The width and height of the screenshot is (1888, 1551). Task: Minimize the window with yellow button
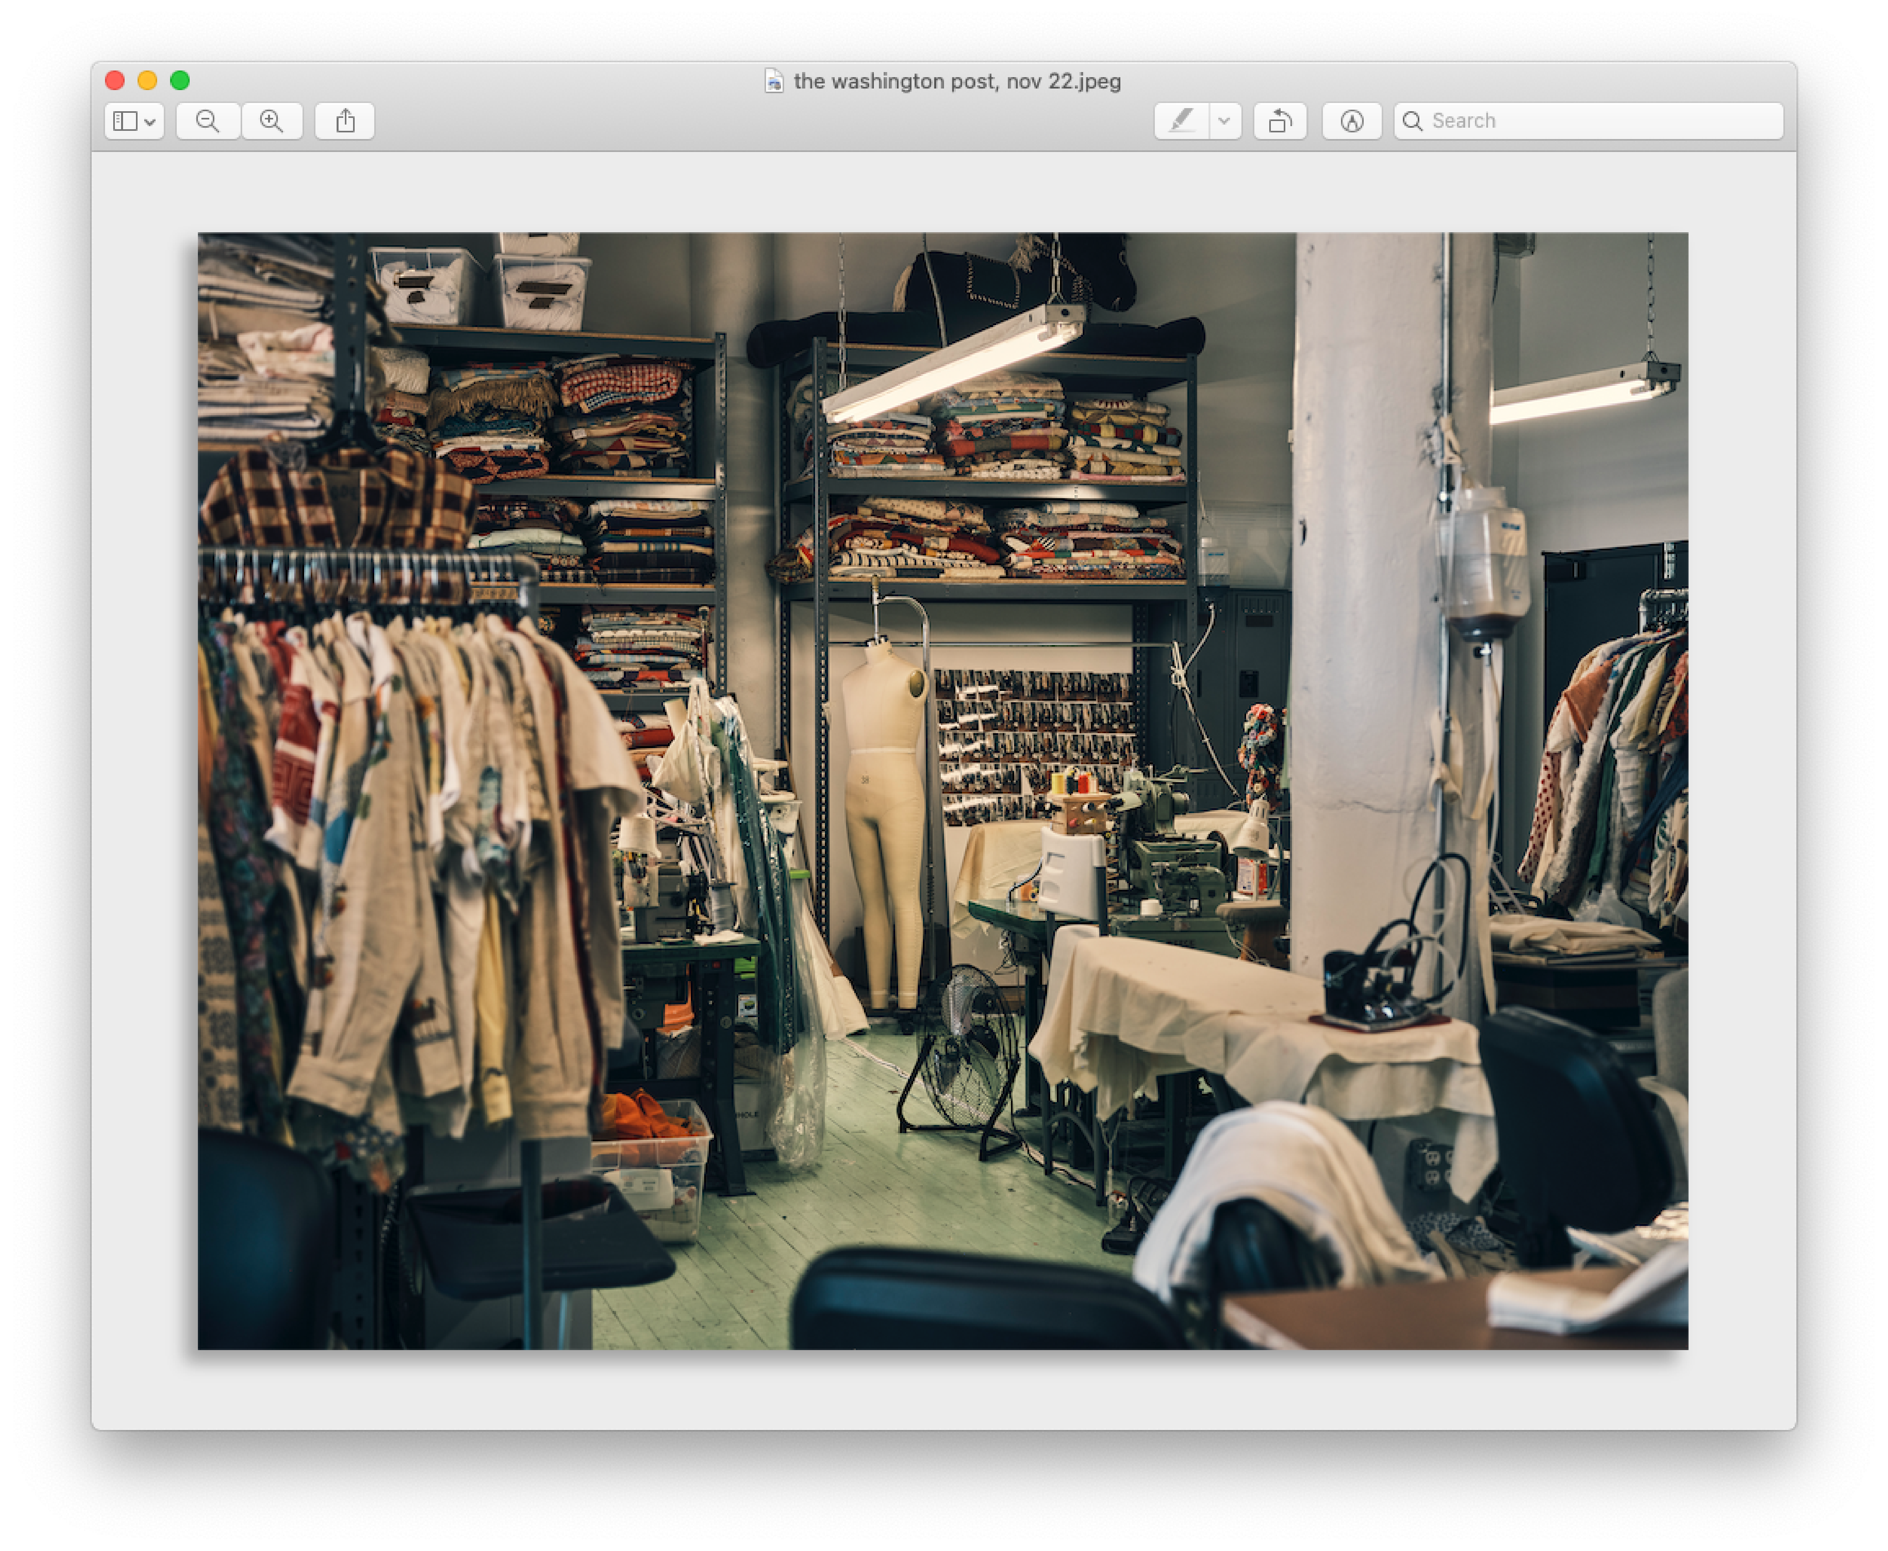click(x=147, y=80)
